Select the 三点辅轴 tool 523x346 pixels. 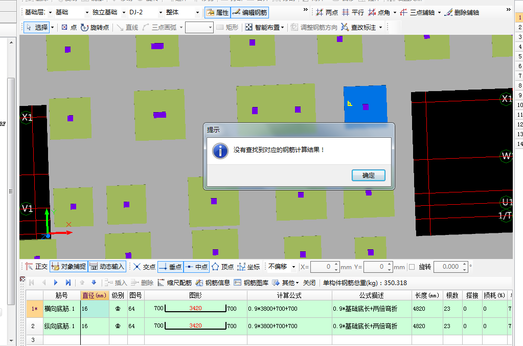[x=417, y=13]
